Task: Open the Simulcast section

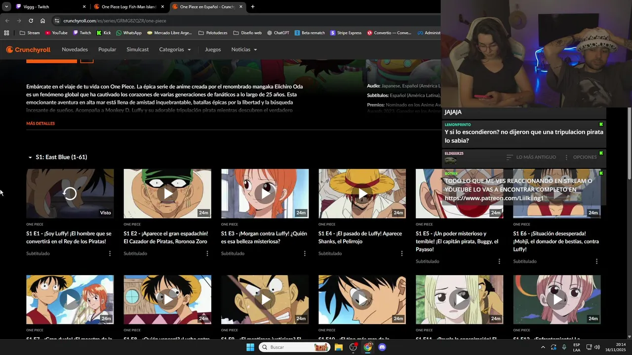Action: pyautogui.click(x=137, y=49)
